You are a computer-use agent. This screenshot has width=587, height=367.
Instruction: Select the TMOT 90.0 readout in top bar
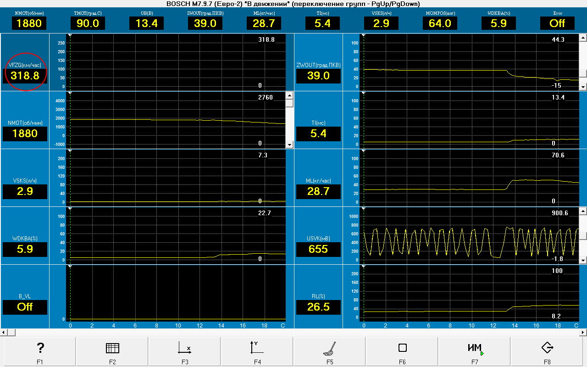[x=88, y=23]
